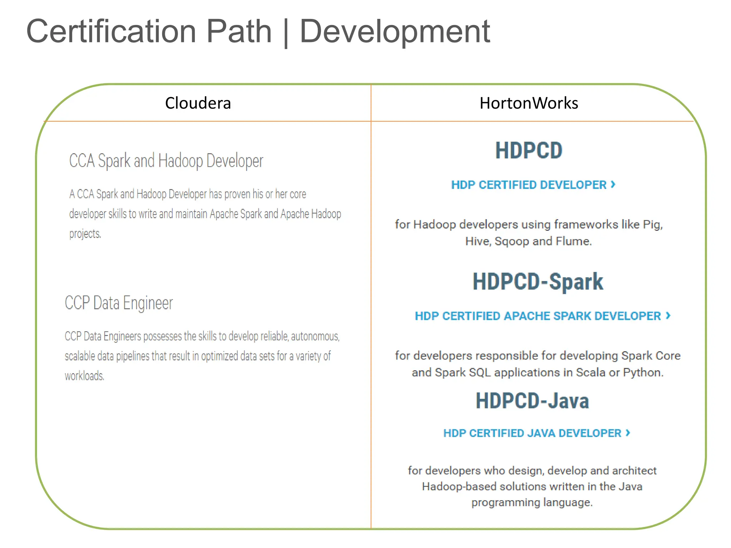Click the Certification Path | Development slide title
The width and height of the screenshot is (731, 548).
[258, 31]
